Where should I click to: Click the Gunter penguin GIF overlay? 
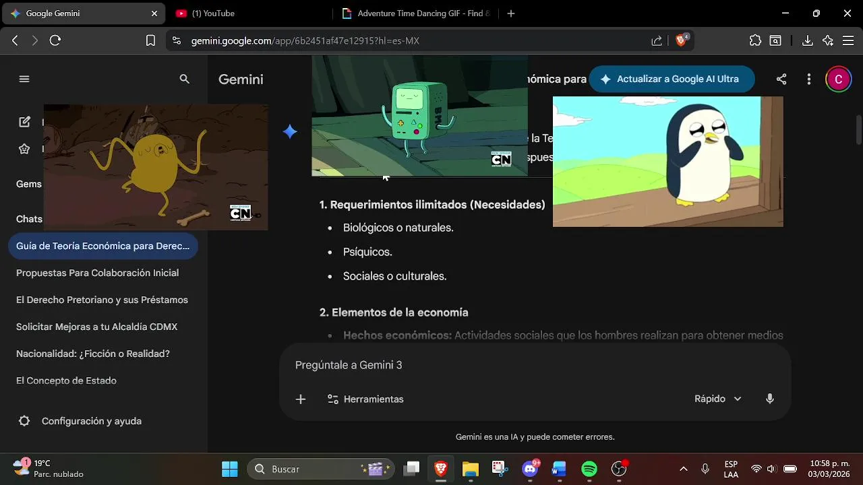point(668,162)
